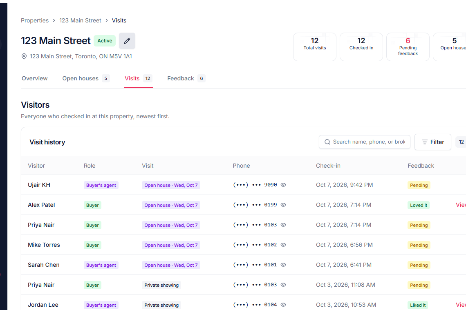
Task: Click the Role column header
Action: click(90, 166)
